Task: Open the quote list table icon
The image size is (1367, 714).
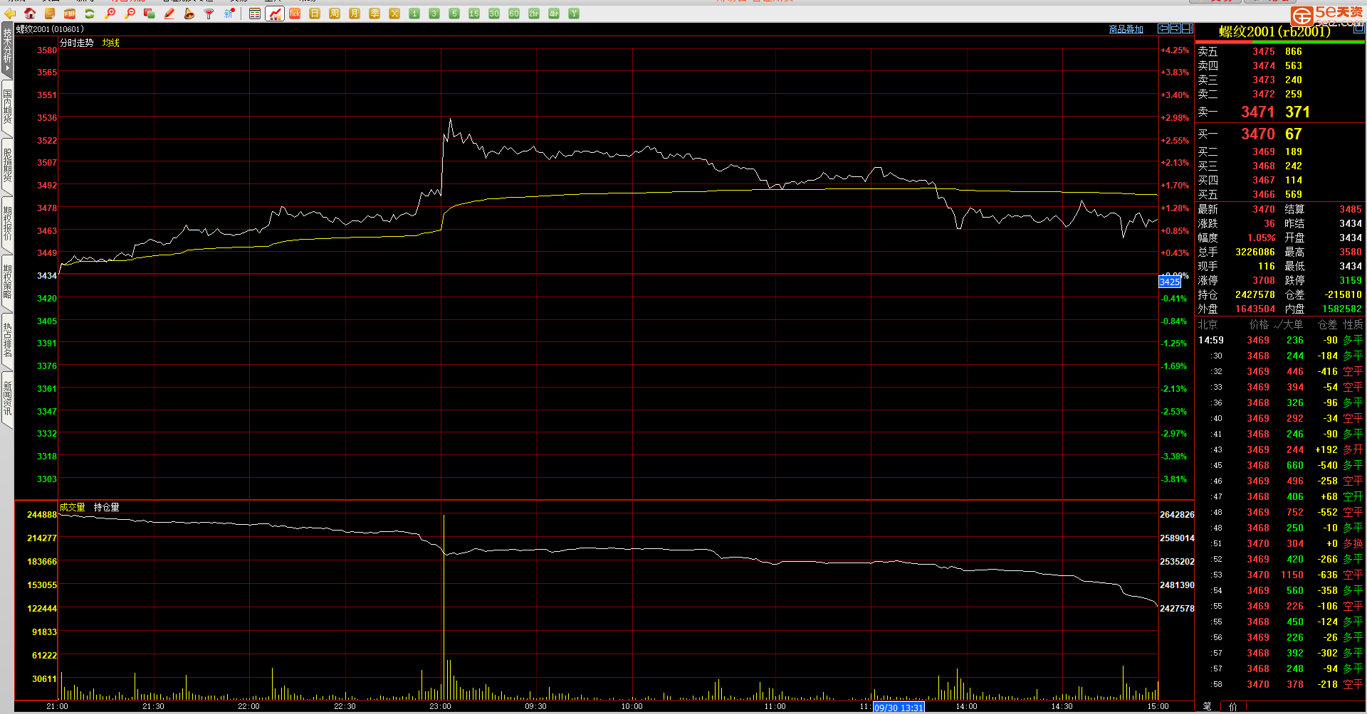Action: (x=255, y=14)
